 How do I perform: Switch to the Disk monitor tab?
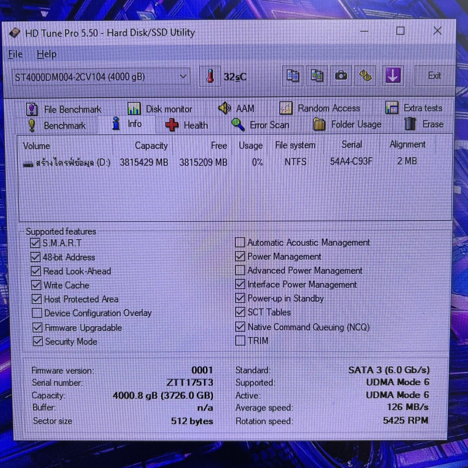click(x=168, y=109)
